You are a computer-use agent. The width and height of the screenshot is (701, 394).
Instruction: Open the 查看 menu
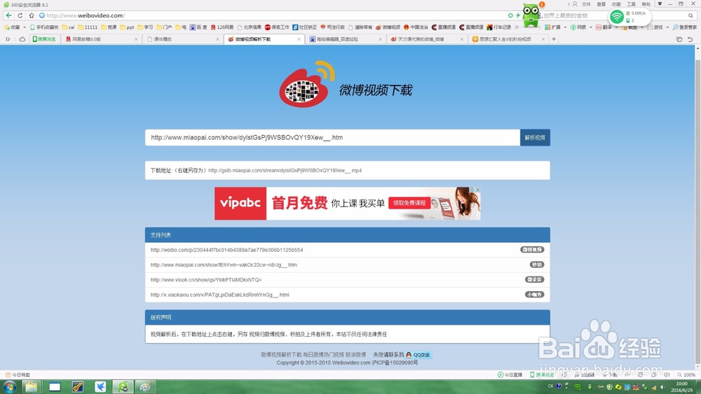pyautogui.click(x=601, y=4)
